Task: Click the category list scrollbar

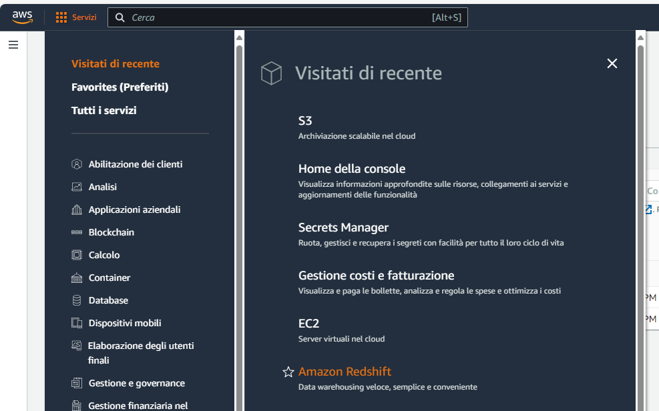Action: coord(240,227)
